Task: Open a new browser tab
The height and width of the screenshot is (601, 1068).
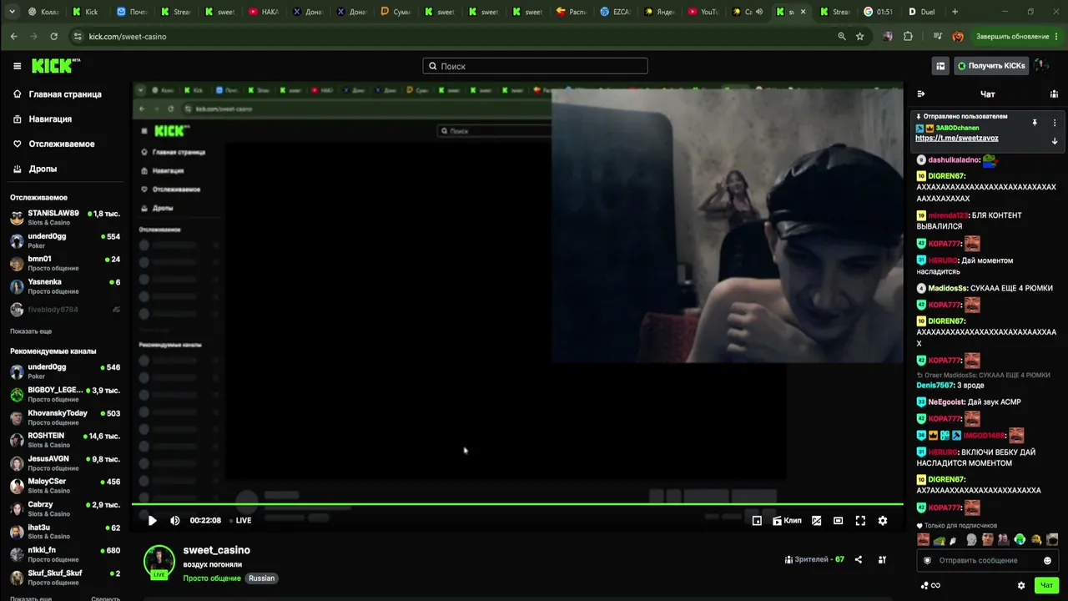Action: coord(955,12)
